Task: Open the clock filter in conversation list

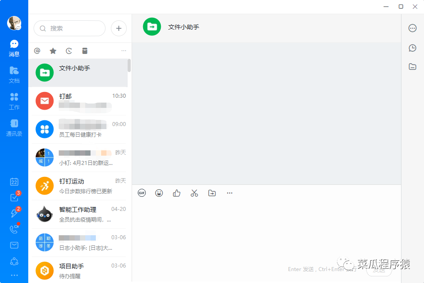Action: 69,51
